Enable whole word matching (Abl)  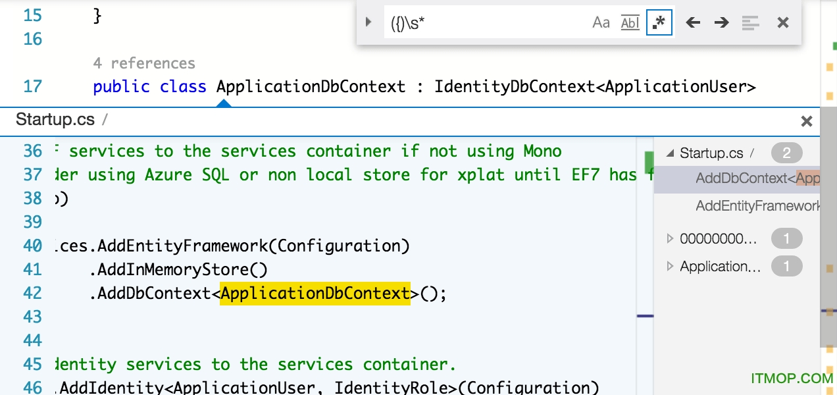pos(630,22)
